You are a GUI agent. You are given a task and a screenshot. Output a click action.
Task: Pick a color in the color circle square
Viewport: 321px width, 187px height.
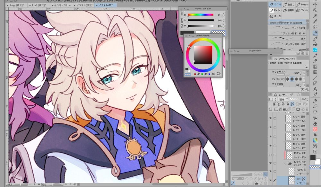tap(203, 55)
